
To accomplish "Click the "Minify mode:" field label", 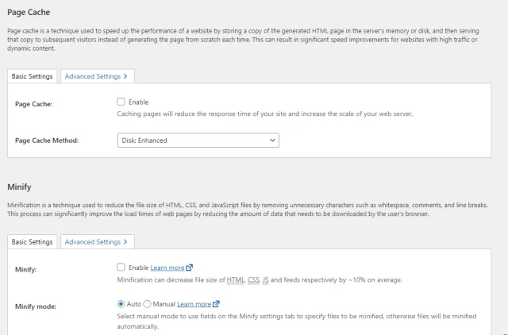I will click(x=37, y=304).
